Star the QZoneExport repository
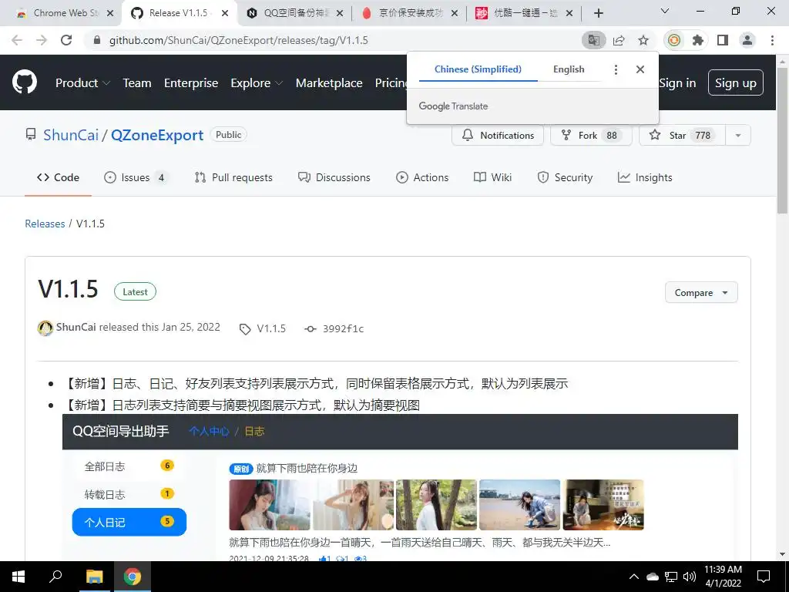This screenshot has width=789, height=592. [682, 136]
